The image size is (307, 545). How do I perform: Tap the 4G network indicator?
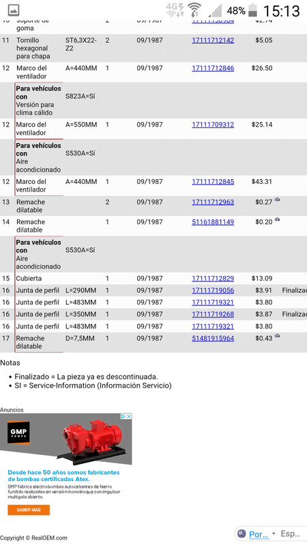pos(175,10)
